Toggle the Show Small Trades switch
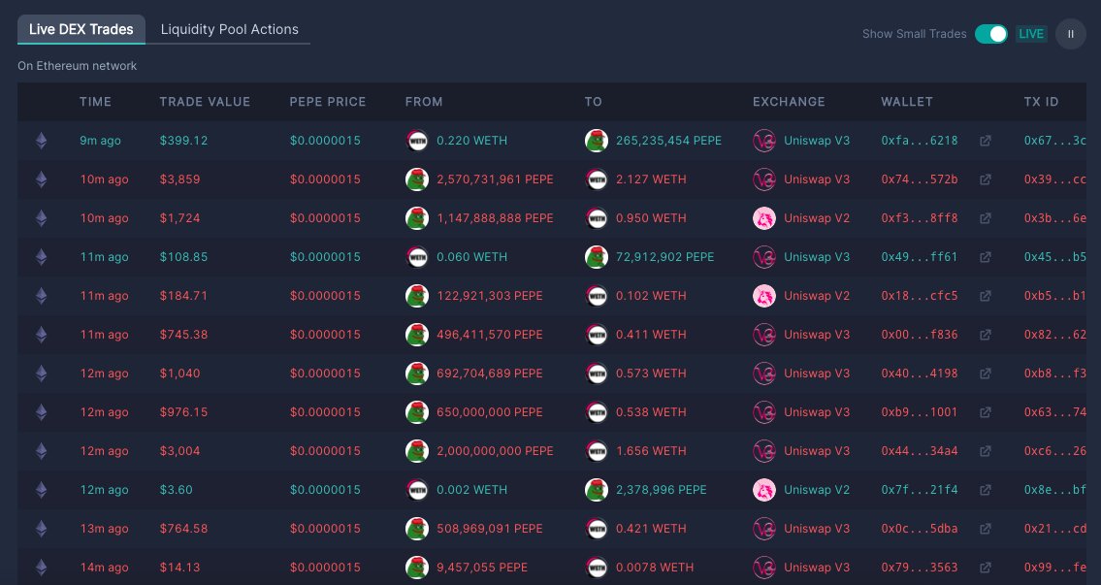Screen dimensions: 1101x585 990,34
